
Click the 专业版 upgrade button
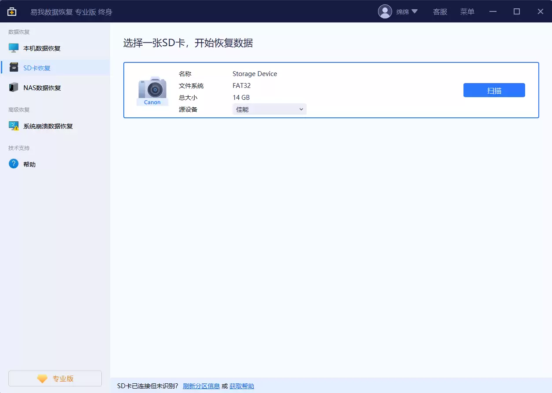[x=55, y=378]
